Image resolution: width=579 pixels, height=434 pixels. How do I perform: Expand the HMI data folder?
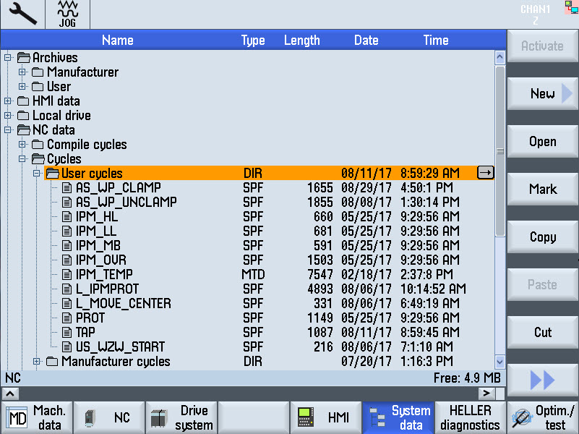(x=8, y=101)
